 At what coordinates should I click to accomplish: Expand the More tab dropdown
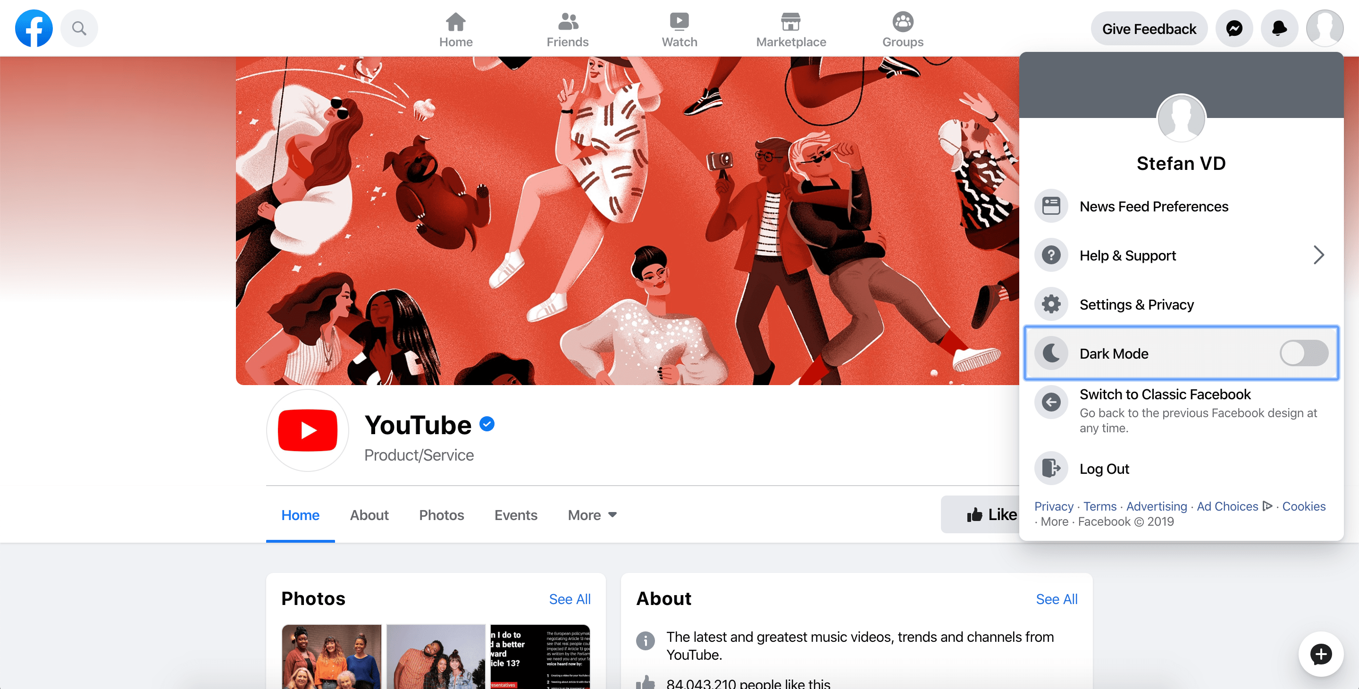590,515
